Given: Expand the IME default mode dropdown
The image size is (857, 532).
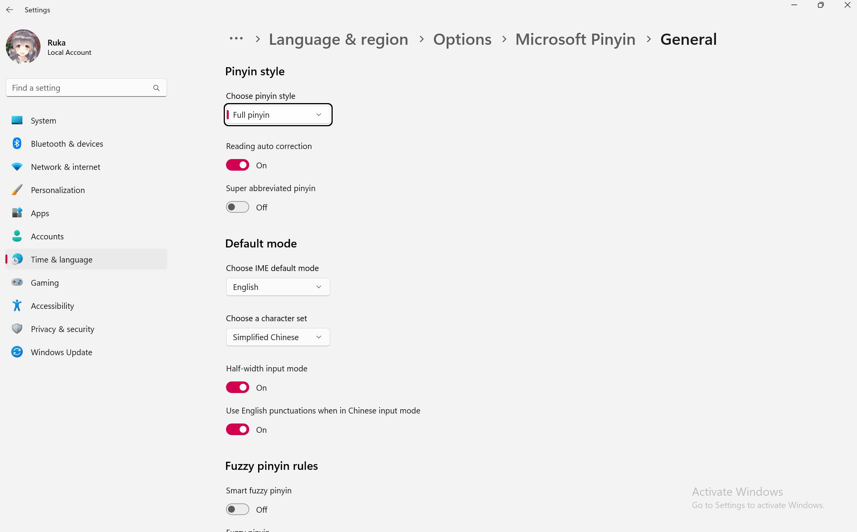Looking at the screenshot, I should [278, 287].
